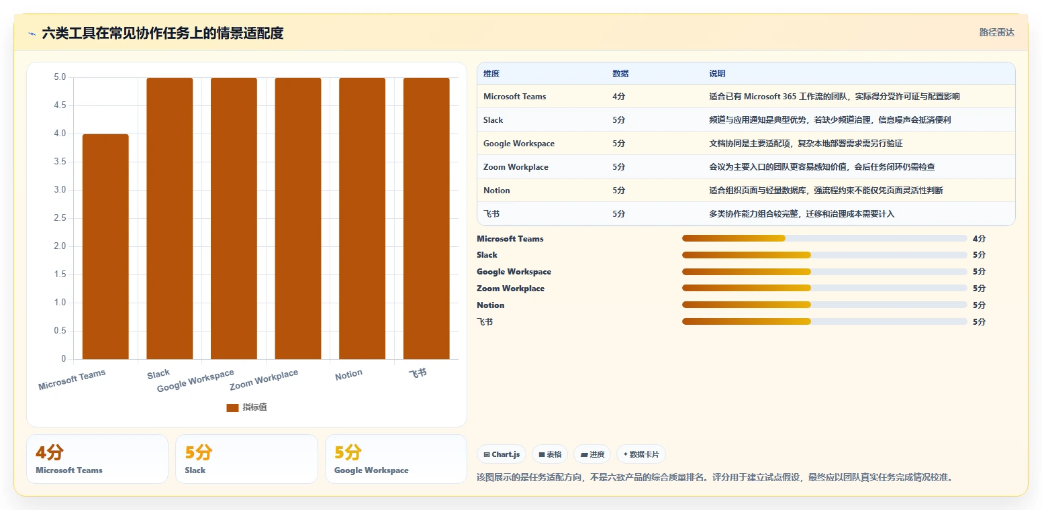Click the Microsoft Teams progress bar
The image size is (1042, 510).
(824, 238)
